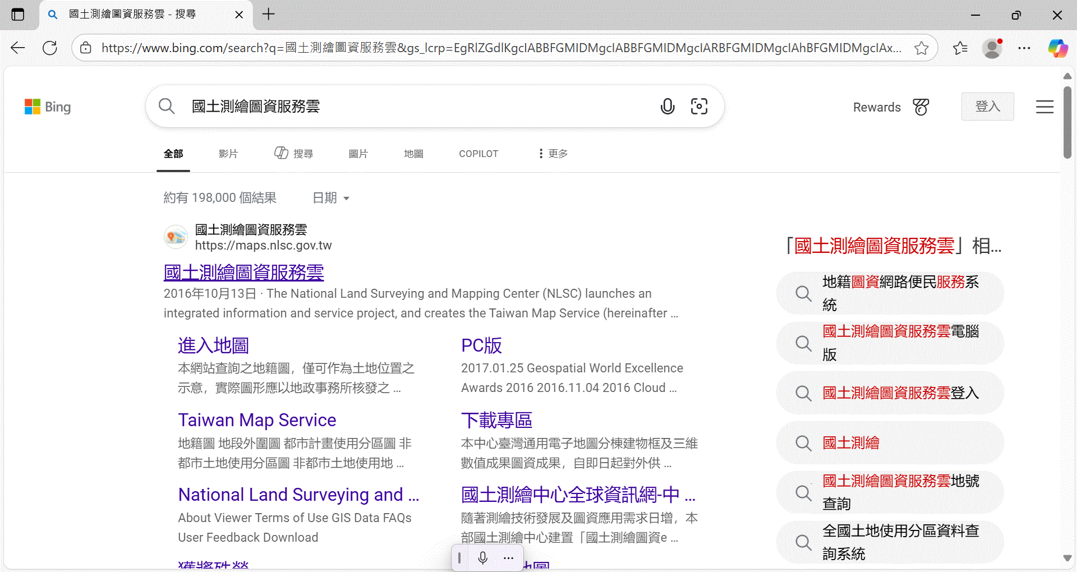Screen dimensions: 1077x572
Task: Click the 登入 sign-in button
Action: [987, 107]
